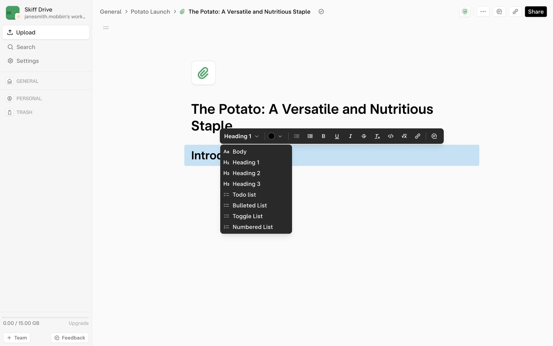Toggle bold formatting in toolbar
This screenshot has width=553, height=346.
tap(323, 136)
